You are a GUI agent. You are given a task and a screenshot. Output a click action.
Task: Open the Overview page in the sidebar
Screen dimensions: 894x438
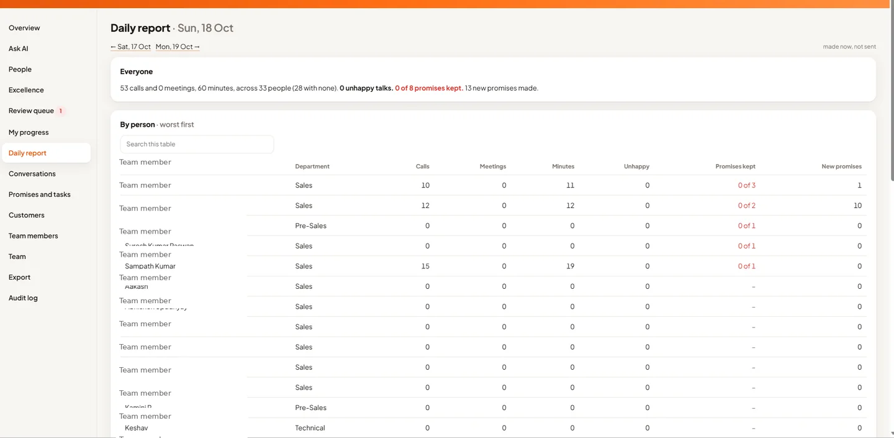click(x=24, y=28)
